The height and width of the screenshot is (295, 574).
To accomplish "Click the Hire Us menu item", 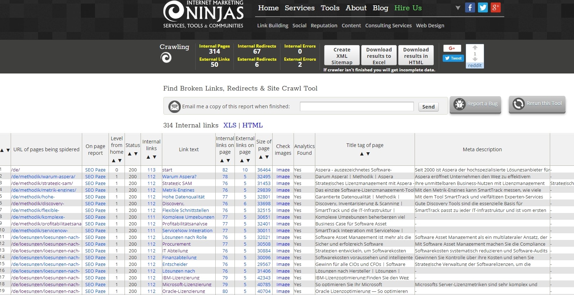I will (408, 8).
